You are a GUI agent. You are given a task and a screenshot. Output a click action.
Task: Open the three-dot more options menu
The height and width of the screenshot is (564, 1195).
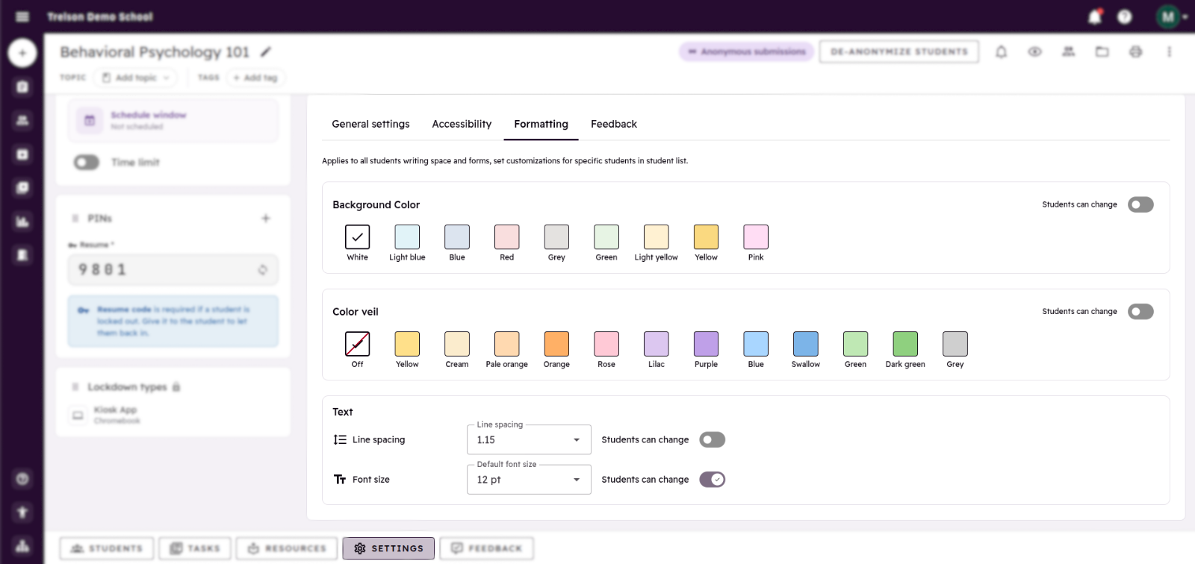1170,51
